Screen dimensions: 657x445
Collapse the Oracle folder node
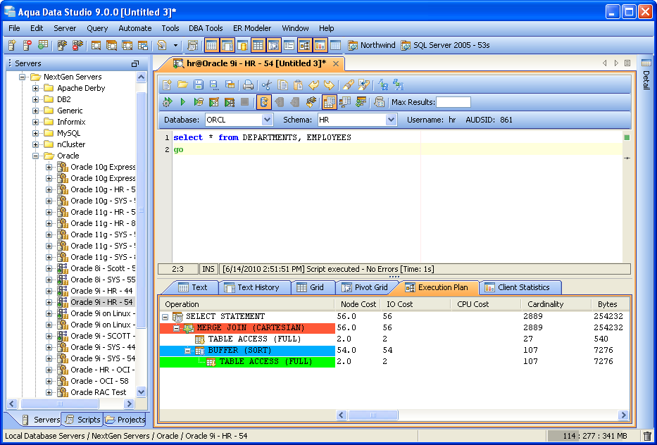pos(36,156)
